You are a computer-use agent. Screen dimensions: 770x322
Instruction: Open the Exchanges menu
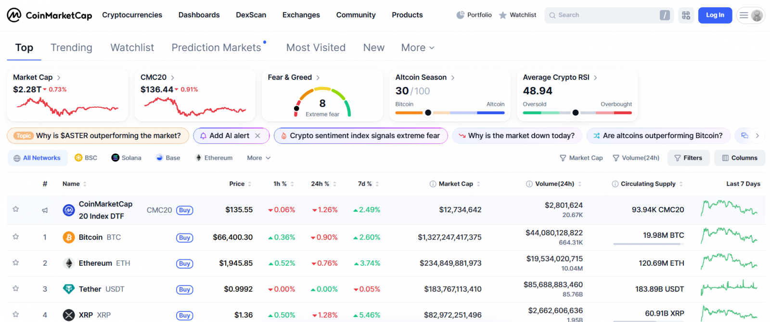point(301,15)
